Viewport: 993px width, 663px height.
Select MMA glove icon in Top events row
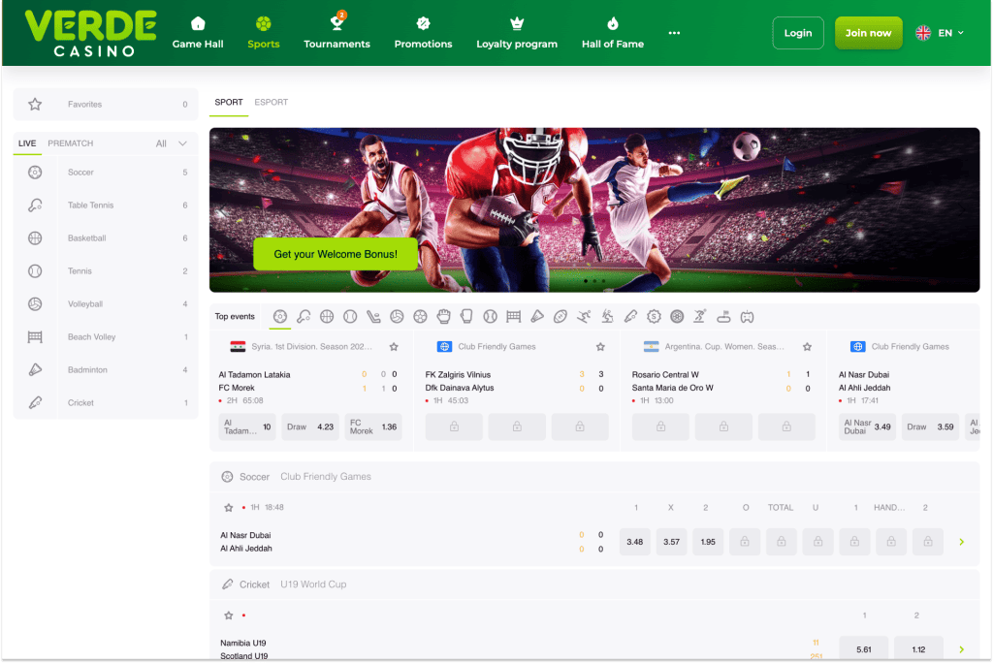443,317
